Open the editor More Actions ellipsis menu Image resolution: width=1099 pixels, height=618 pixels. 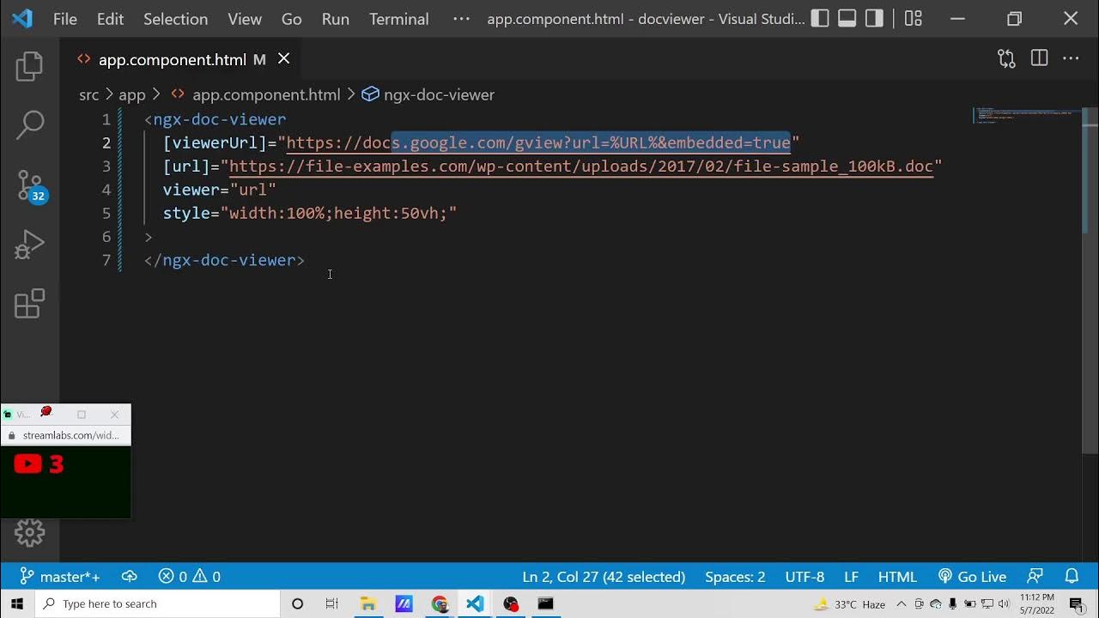(1071, 58)
